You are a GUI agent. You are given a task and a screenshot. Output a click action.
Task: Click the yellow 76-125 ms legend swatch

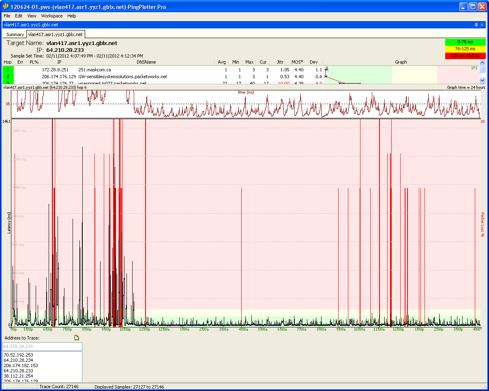point(465,49)
